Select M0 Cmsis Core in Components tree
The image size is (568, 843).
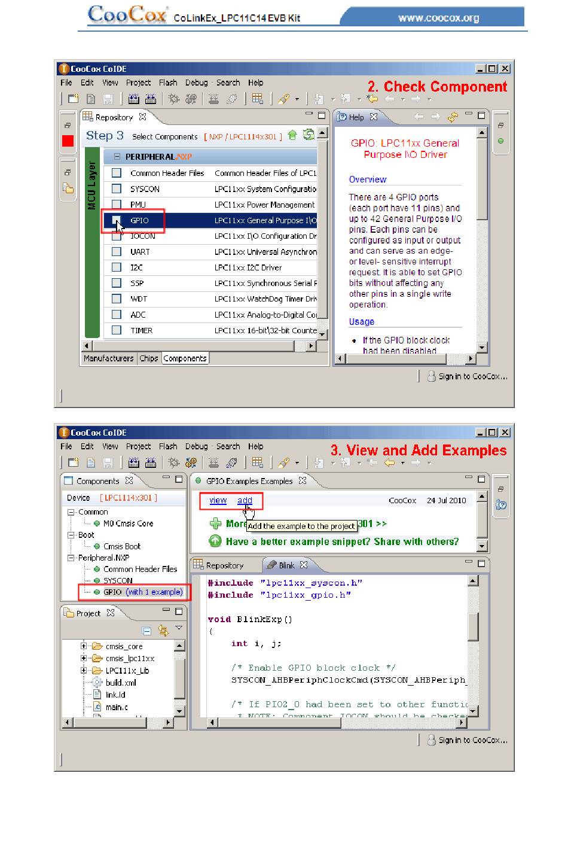128,524
